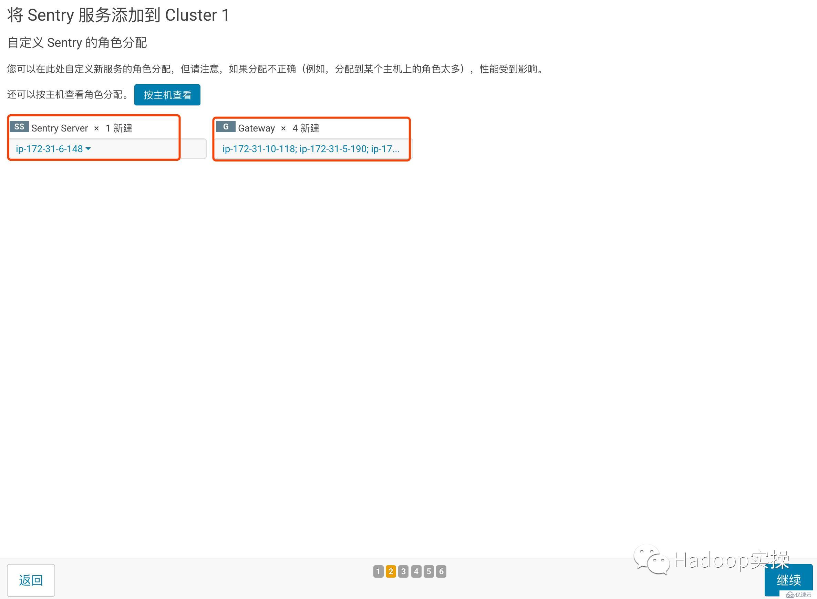Open the Gateway hosts selection ip-172-31-10-118
This screenshot has width=817, height=599.
tap(311, 149)
